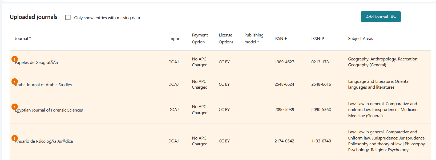This screenshot has height=160, width=436.
Task: Click the Publishing model column header
Action: [x=254, y=39]
